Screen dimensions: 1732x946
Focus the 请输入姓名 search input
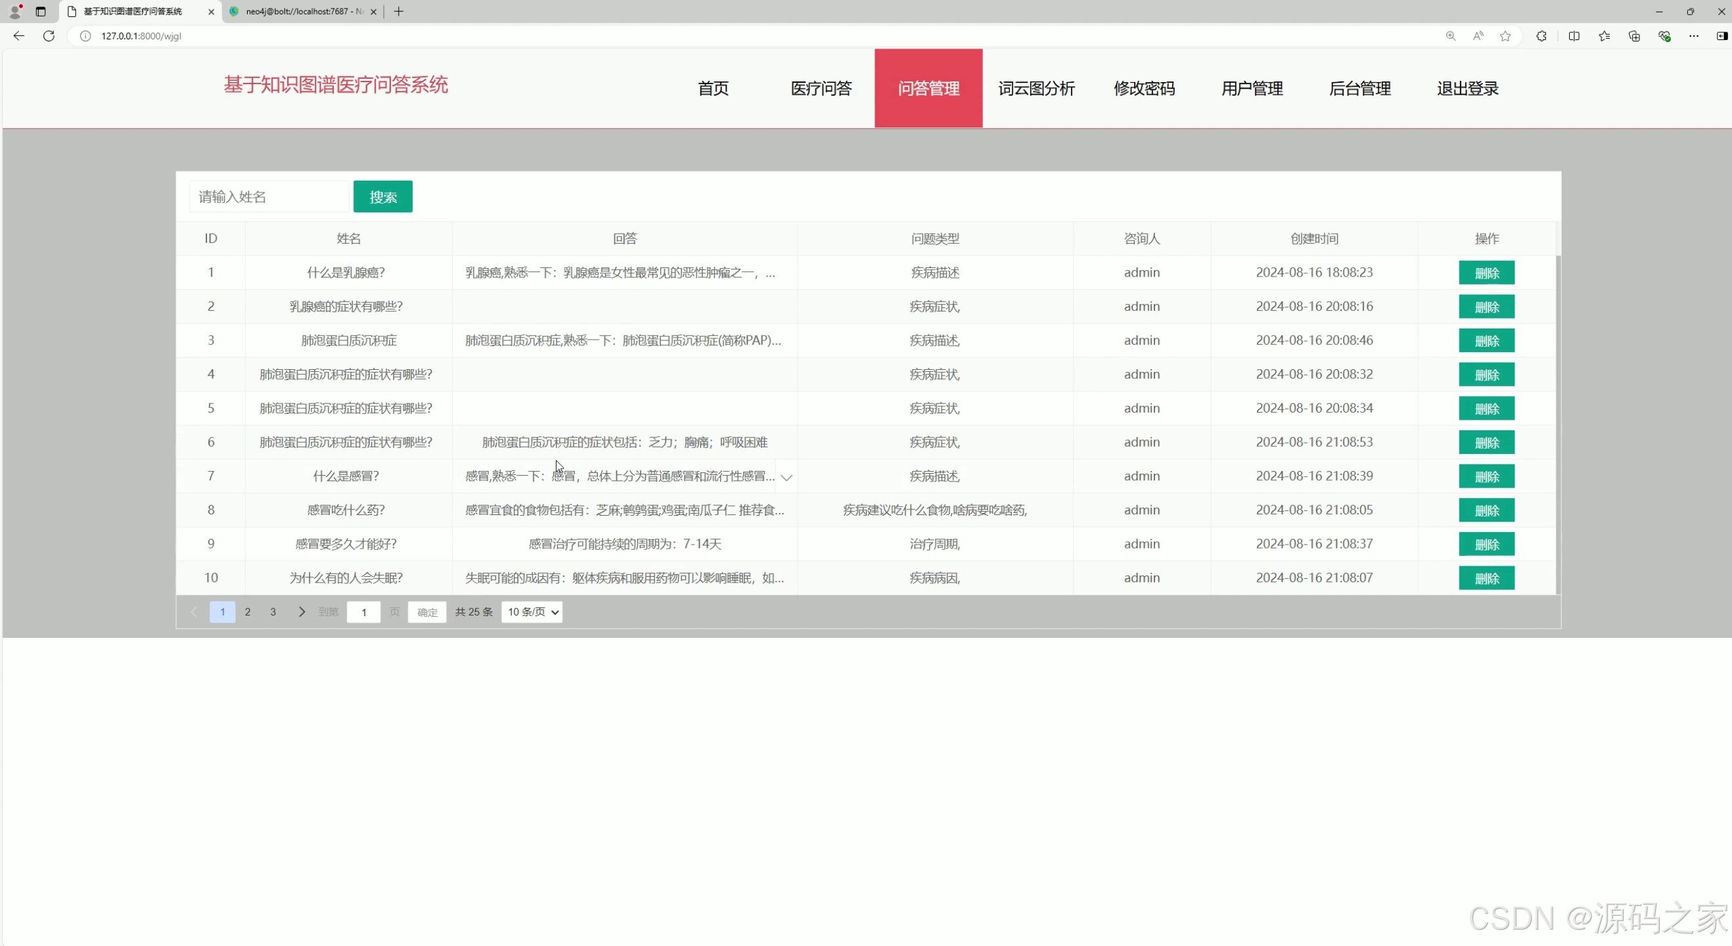pos(269,197)
